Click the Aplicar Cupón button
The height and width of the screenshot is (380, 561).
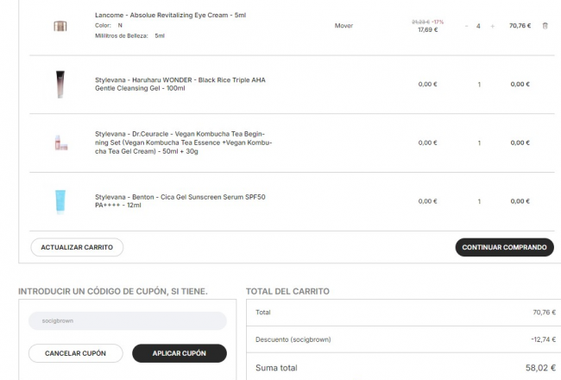point(180,353)
